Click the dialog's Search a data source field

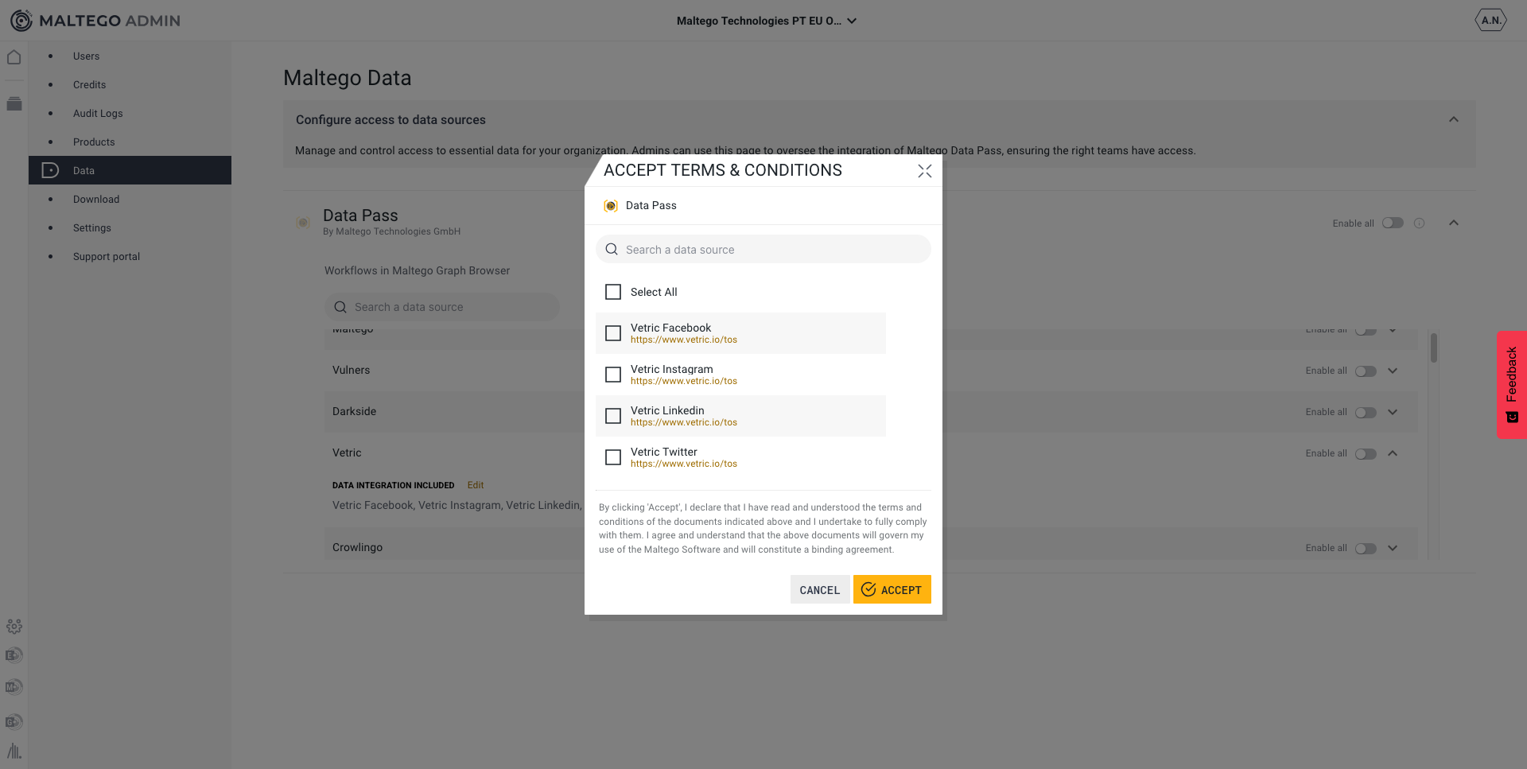(x=763, y=249)
